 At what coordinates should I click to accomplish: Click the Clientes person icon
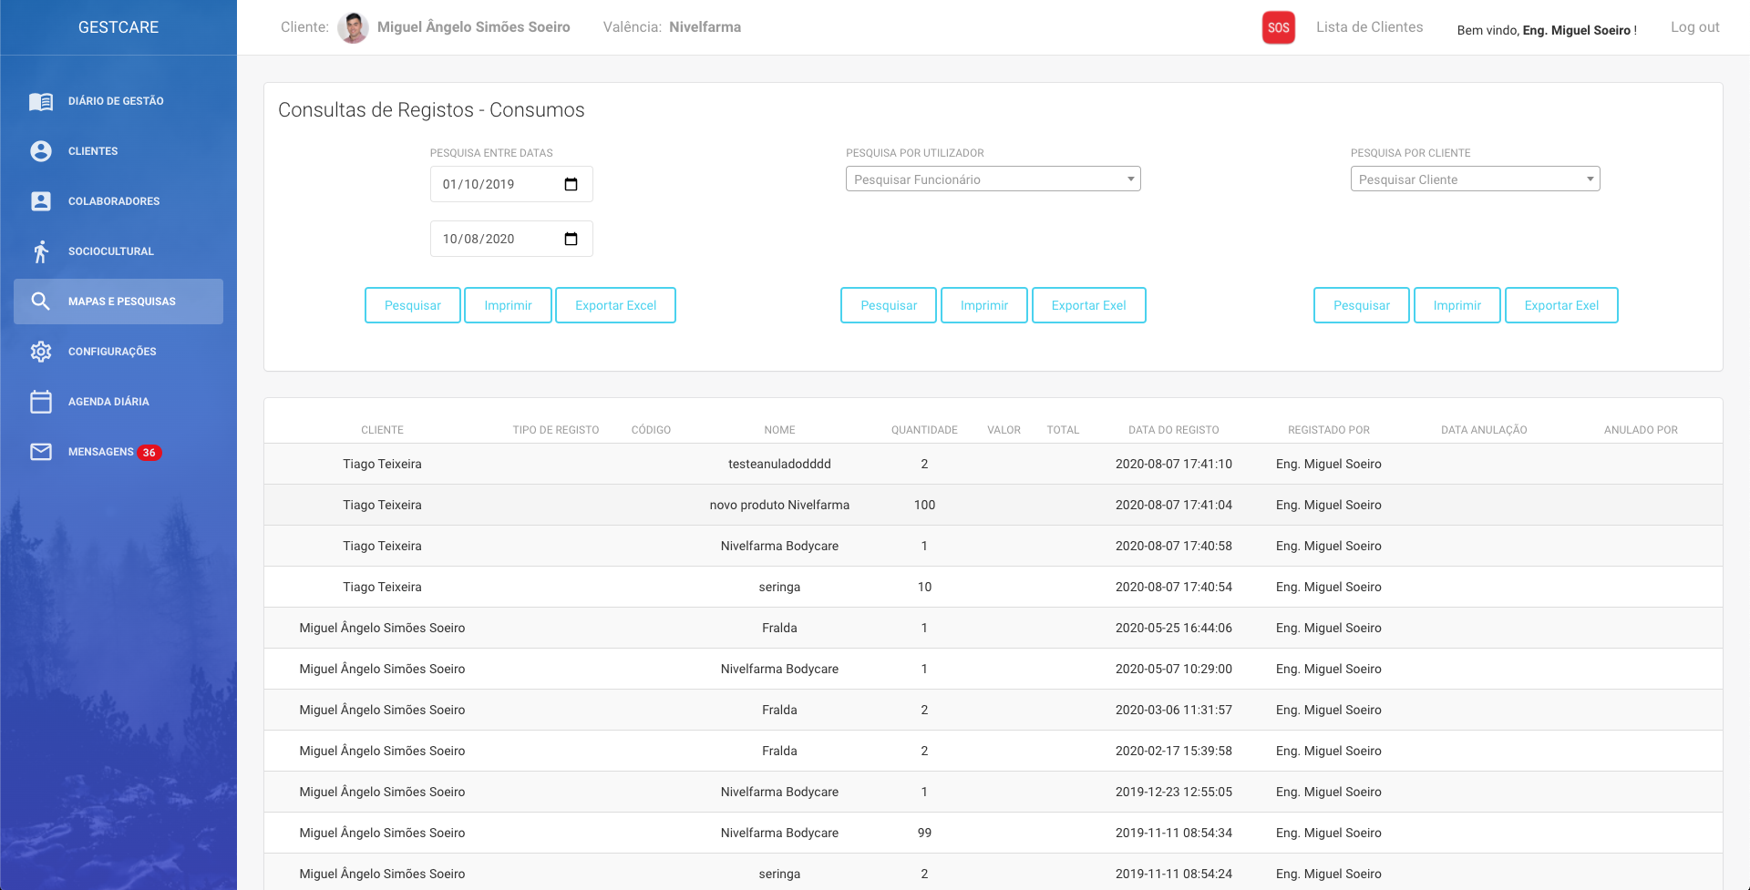[41, 151]
